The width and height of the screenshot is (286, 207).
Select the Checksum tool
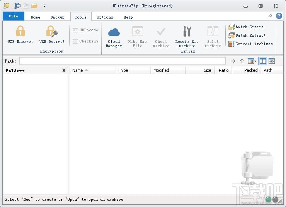85,41
